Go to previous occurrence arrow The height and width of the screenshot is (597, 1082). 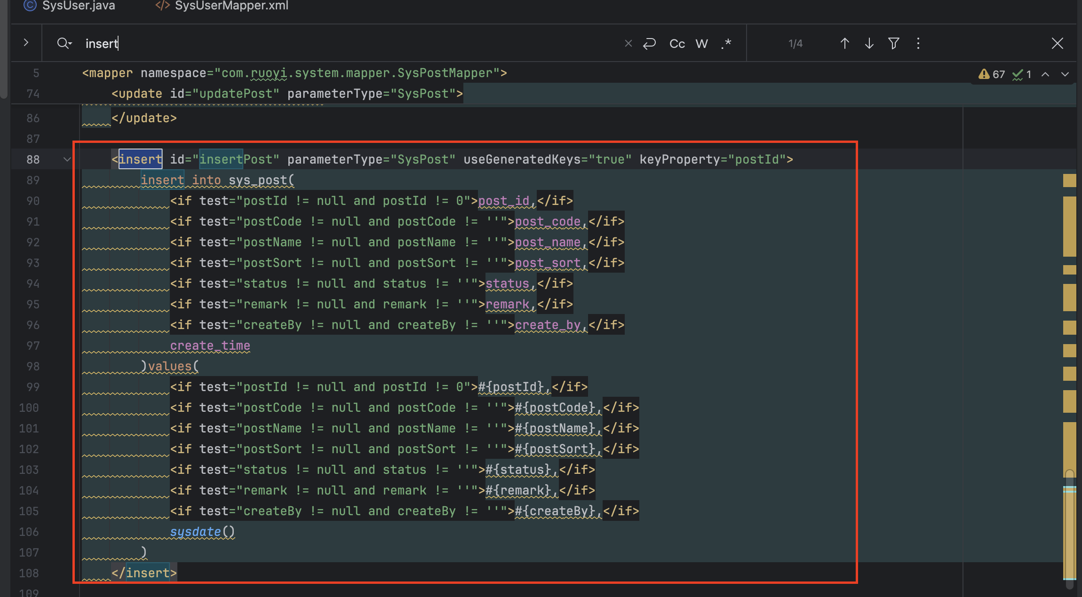[x=844, y=44]
